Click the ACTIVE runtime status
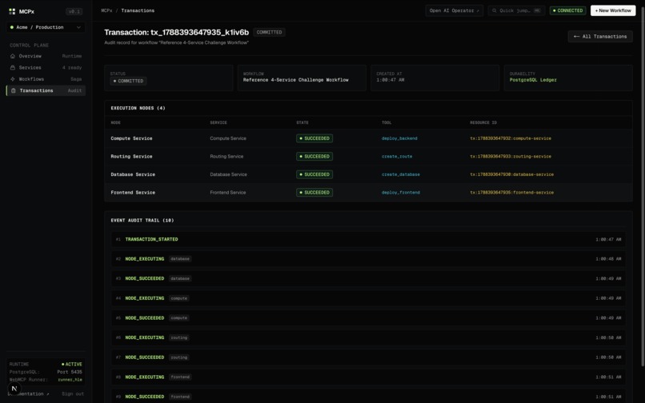Viewport: 645px width, 403px height. pos(72,365)
